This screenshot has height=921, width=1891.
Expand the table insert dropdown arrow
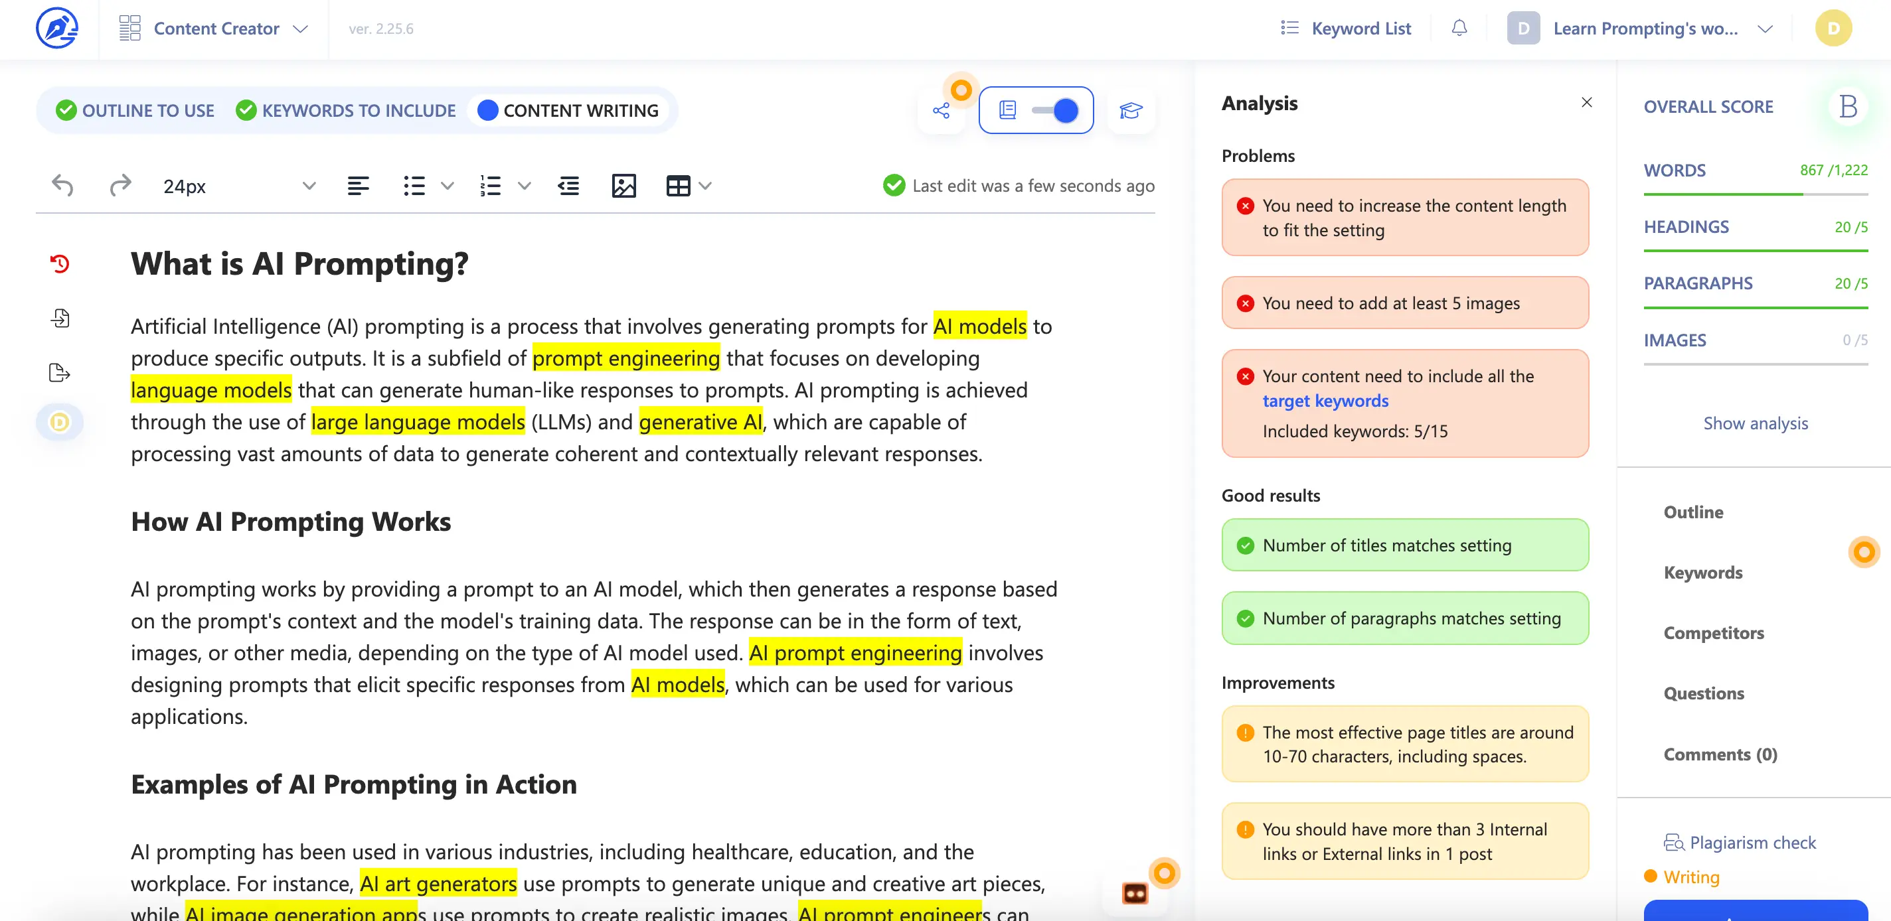tap(705, 186)
